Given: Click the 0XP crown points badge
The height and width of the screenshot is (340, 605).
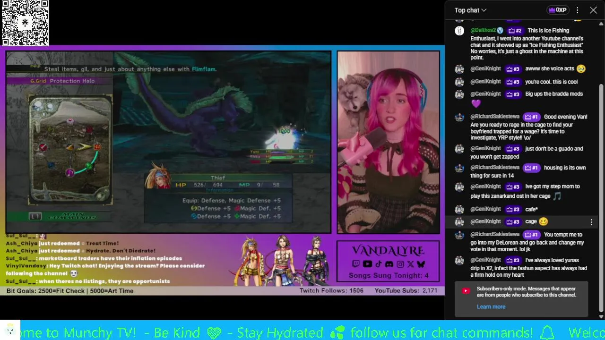Looking at the screenshot, I should [x=557, y=10].
